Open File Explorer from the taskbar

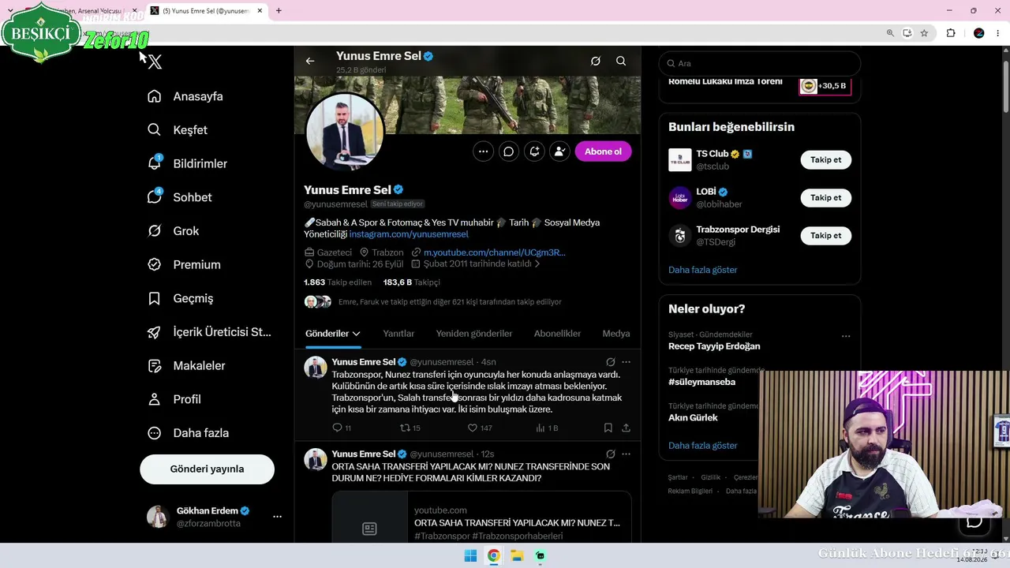[517, 555]
